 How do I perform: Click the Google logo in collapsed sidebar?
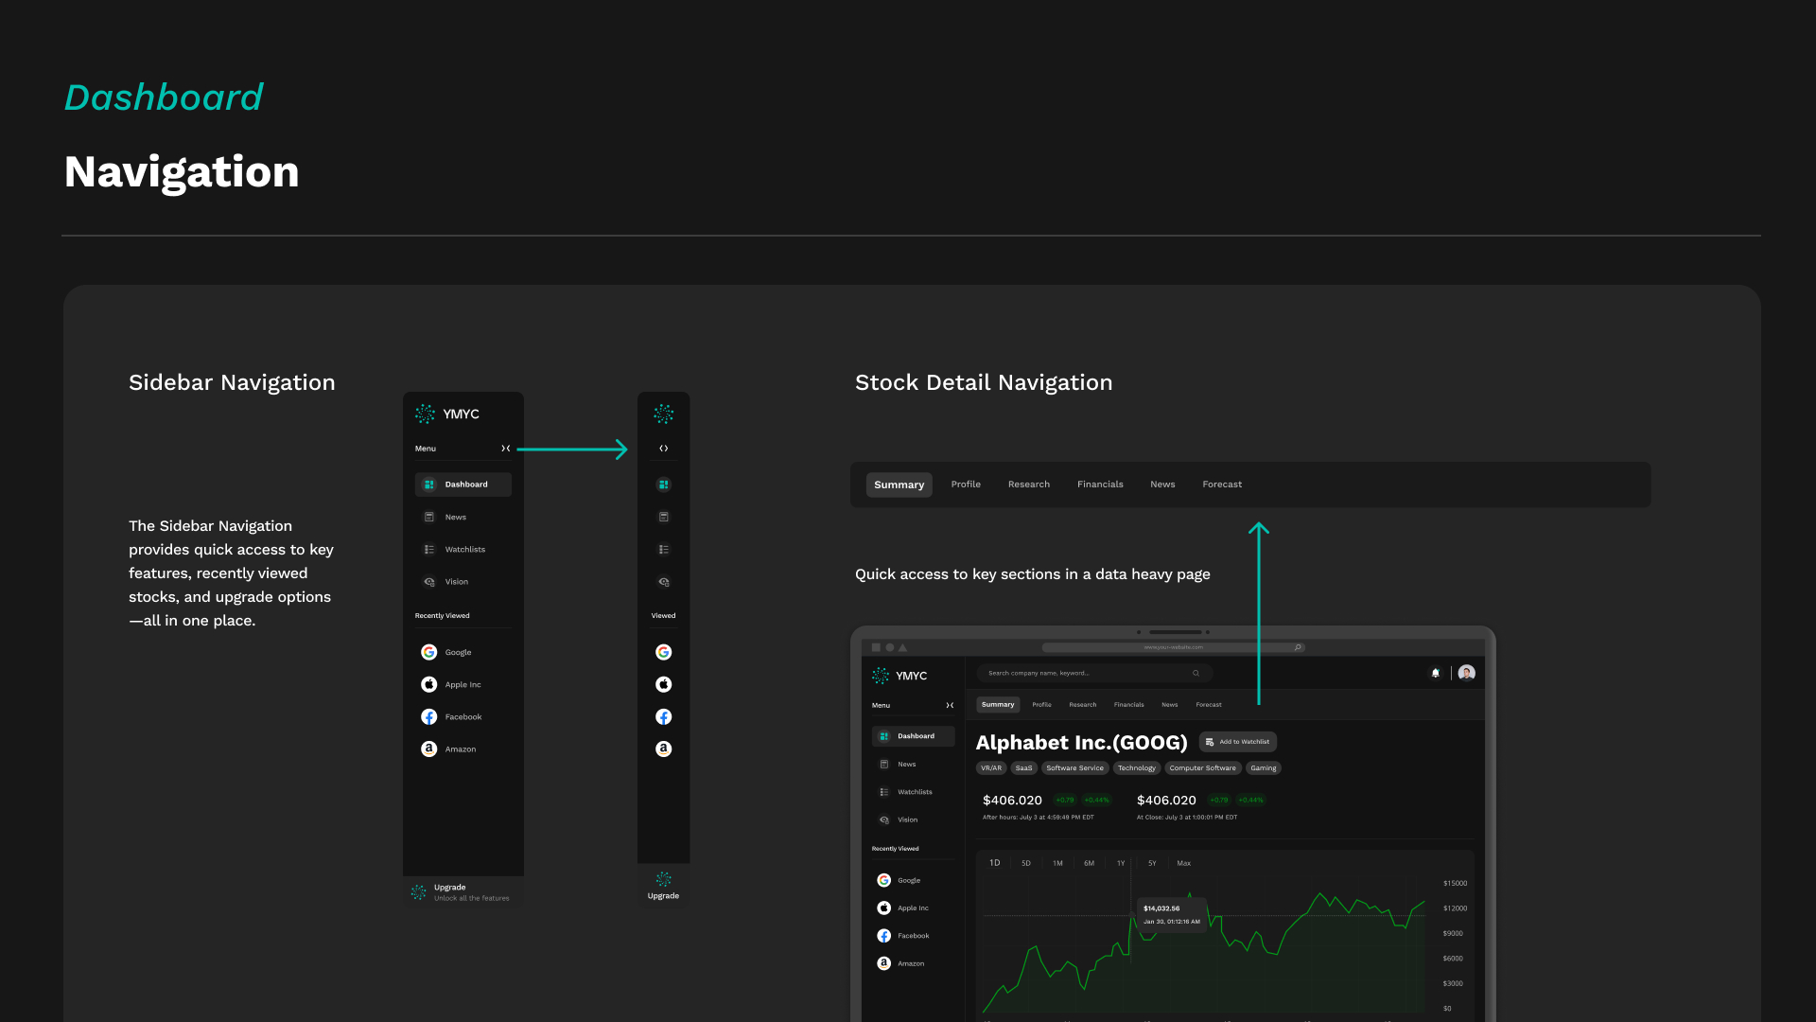click(x=663, y=652)
